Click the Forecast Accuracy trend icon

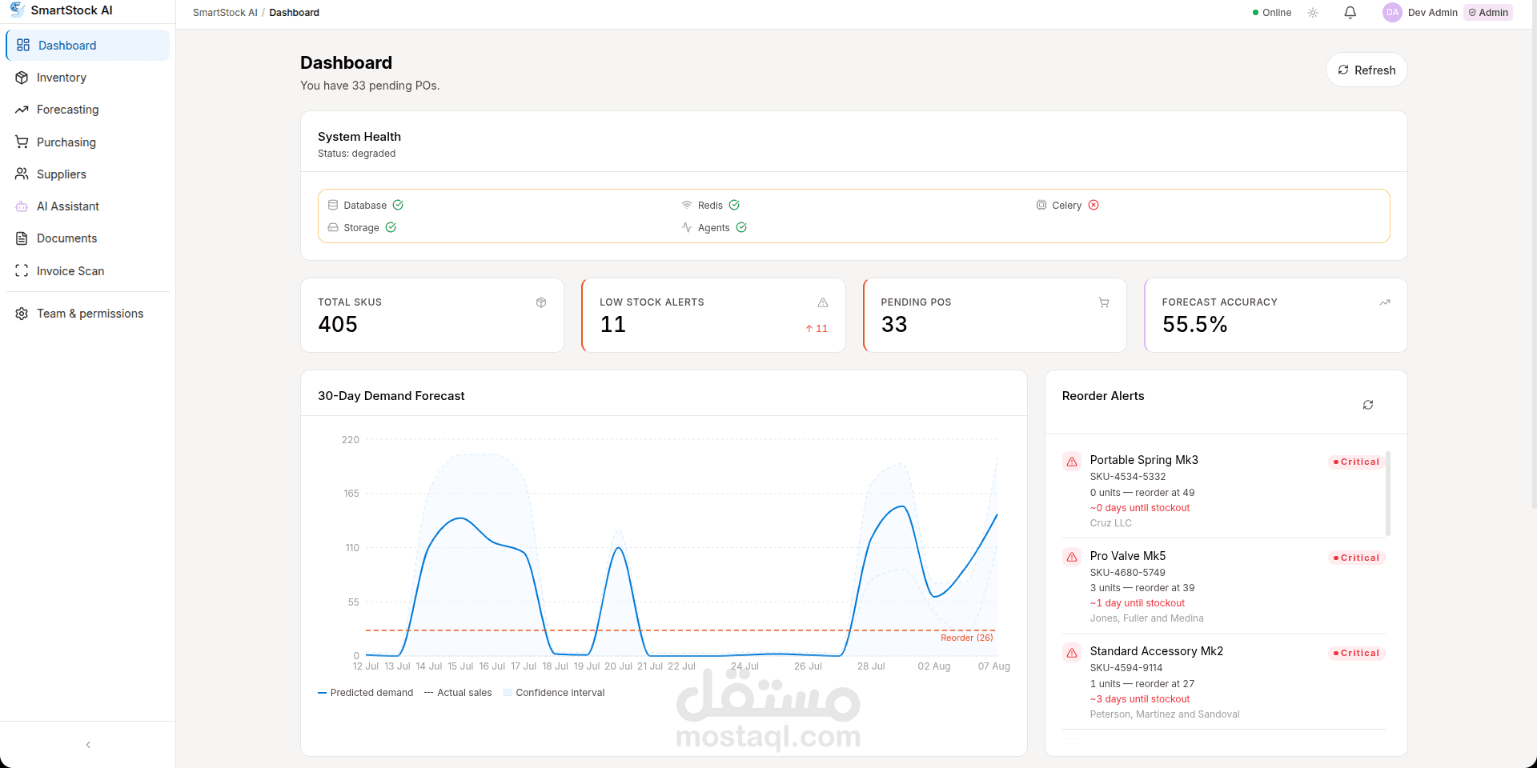click(x=1385, y=302)
